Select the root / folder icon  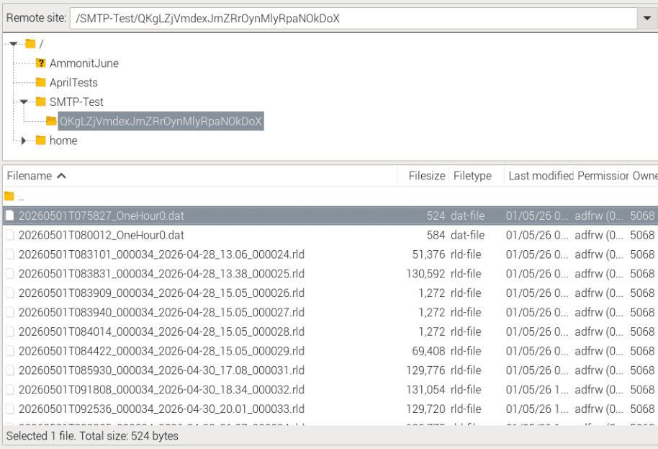30,44
